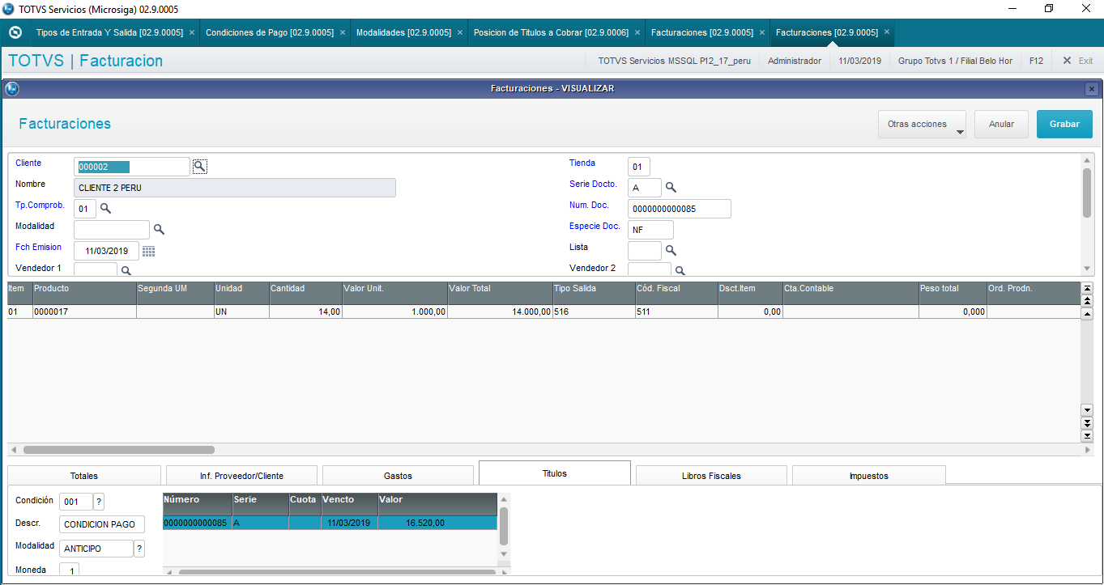Click the Descr. CONDICION PAGO field

102,524
